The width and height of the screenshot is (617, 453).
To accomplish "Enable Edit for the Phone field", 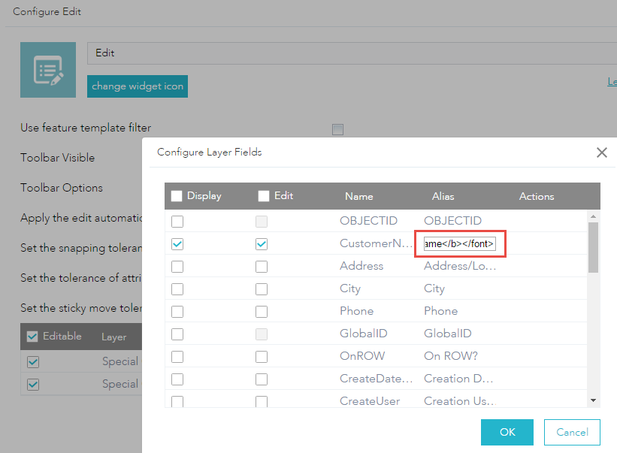I will coord(262,312).
